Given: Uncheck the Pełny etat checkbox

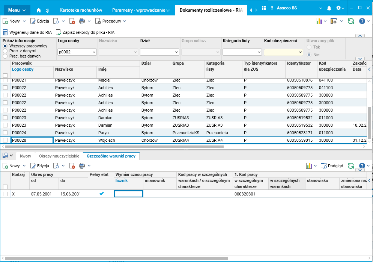Looking at the screenshot, I should coord(101,194).
